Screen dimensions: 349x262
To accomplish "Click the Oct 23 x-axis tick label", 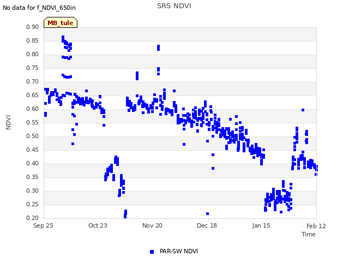I will [x=98, y=225].
